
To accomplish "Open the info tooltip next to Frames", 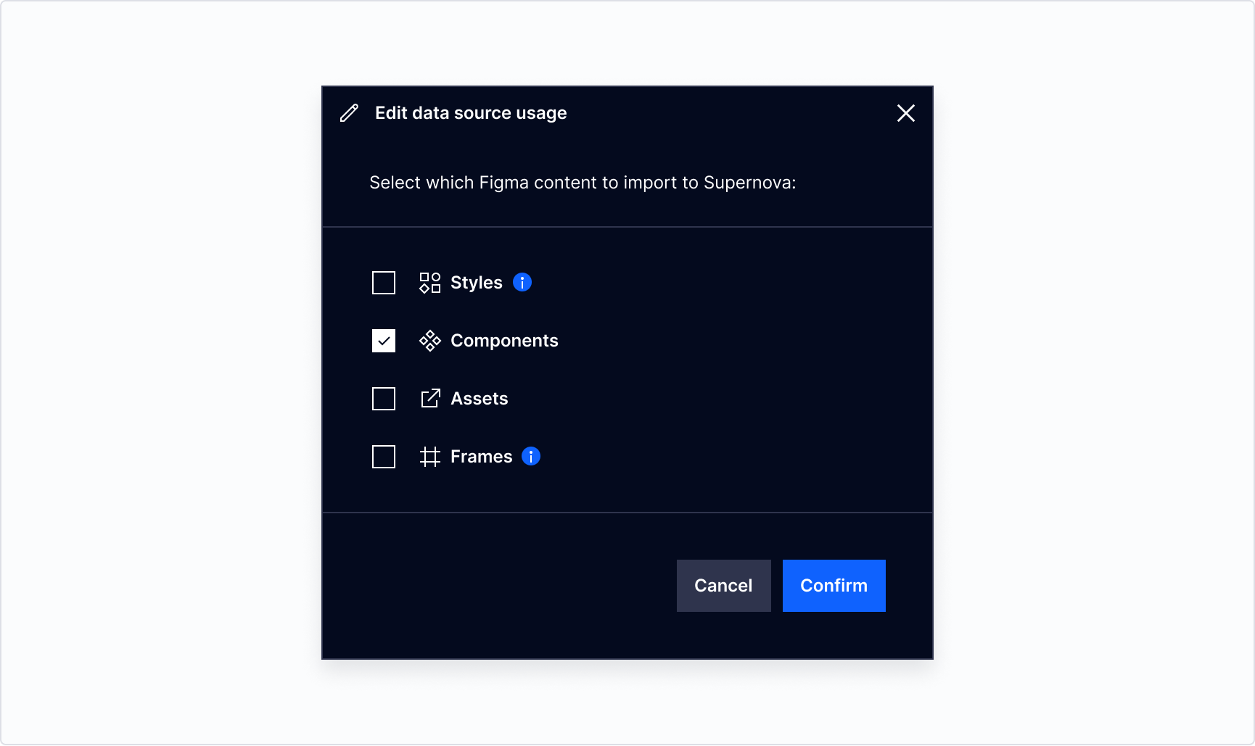I will coord(531,456).
